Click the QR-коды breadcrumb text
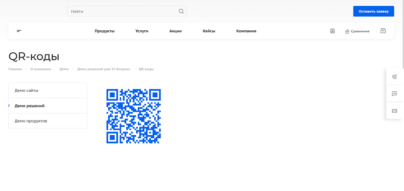The image size is (404, 191). pos(146,69)
